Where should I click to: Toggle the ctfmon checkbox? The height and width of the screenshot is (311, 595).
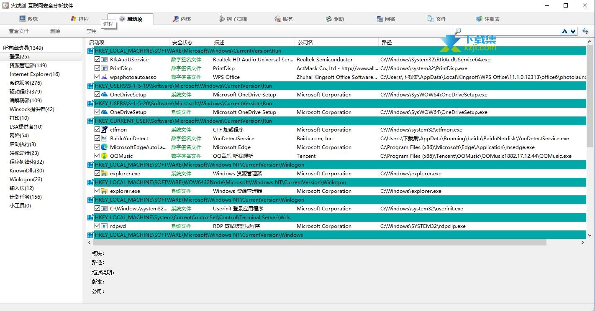pyautogui.click(x=97, y=129)
